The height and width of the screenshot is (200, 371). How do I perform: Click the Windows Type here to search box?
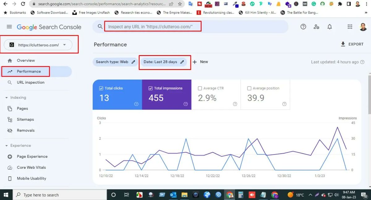click(x=59, y=195)
